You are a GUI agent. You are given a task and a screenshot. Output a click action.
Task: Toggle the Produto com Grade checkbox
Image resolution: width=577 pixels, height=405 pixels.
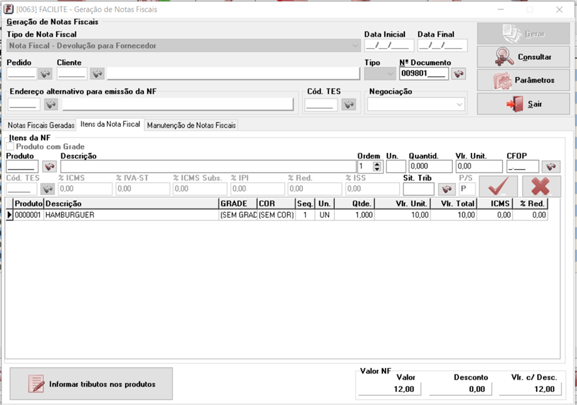10,147
